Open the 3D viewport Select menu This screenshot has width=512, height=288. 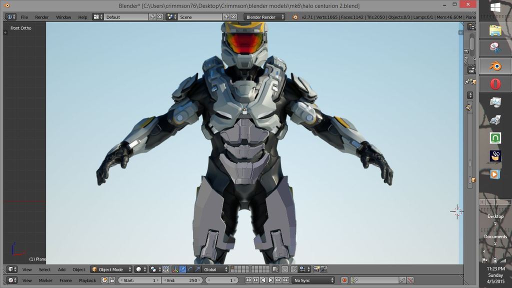44,269
